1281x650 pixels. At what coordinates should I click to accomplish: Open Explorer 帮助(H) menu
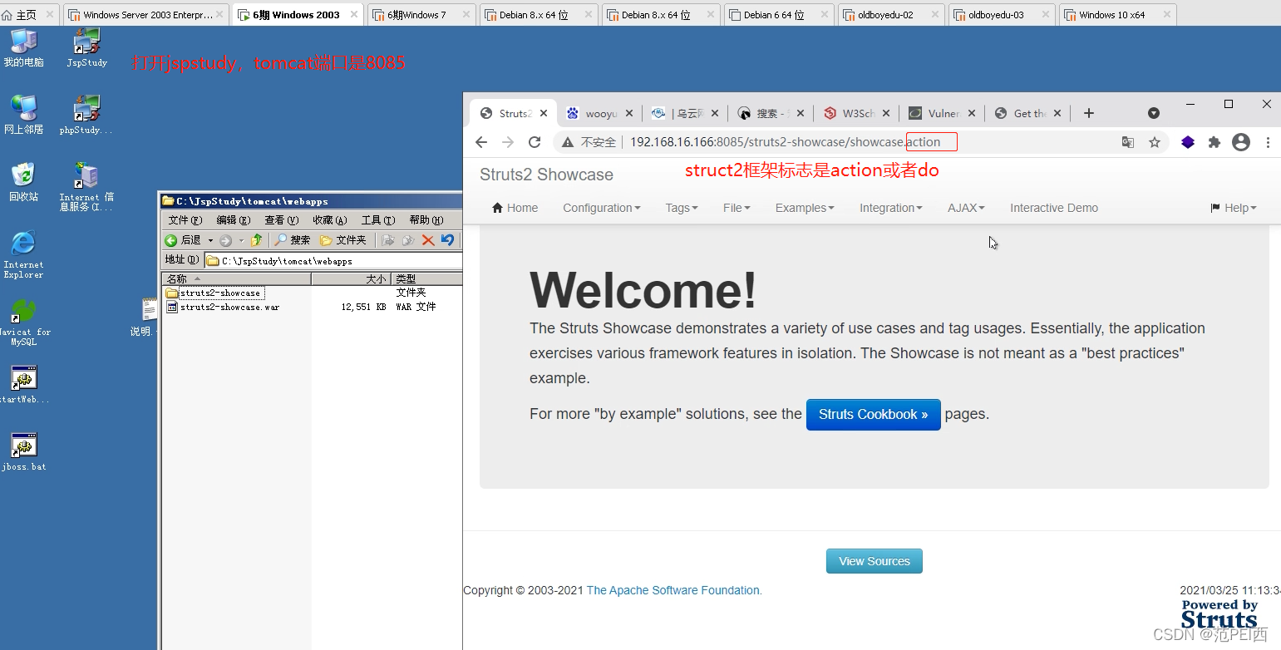(426, 220)
